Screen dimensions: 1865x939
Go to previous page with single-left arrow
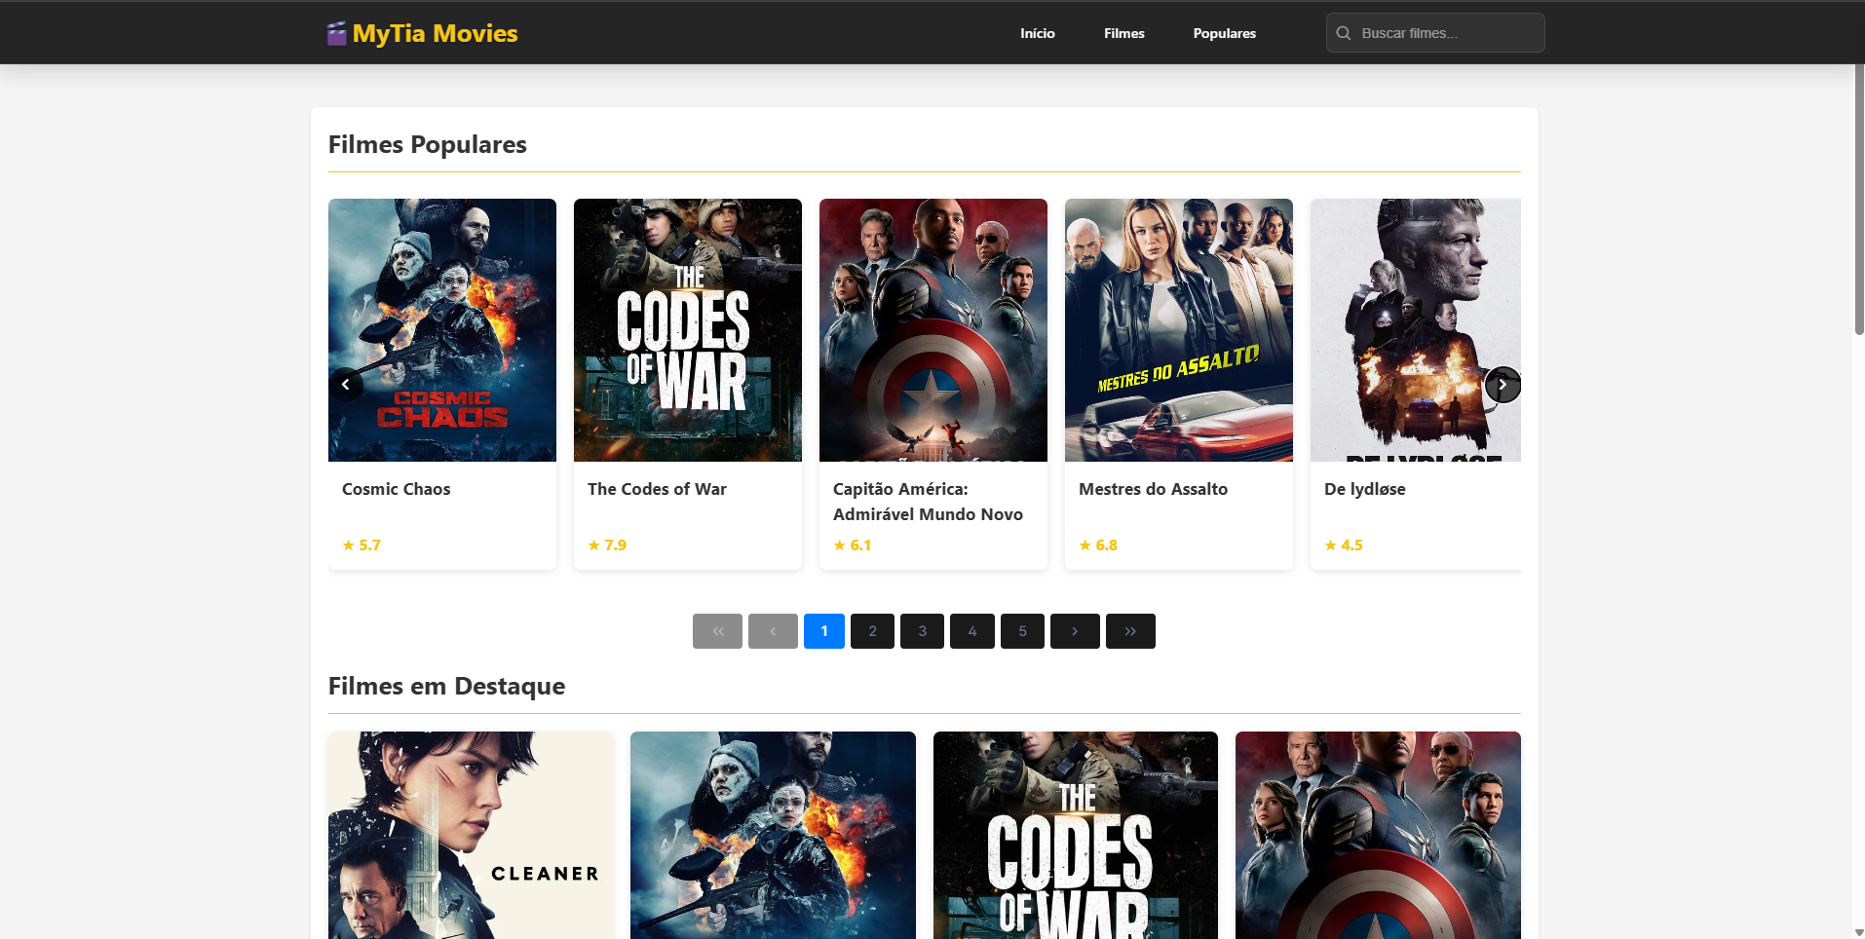pos(773,631)
